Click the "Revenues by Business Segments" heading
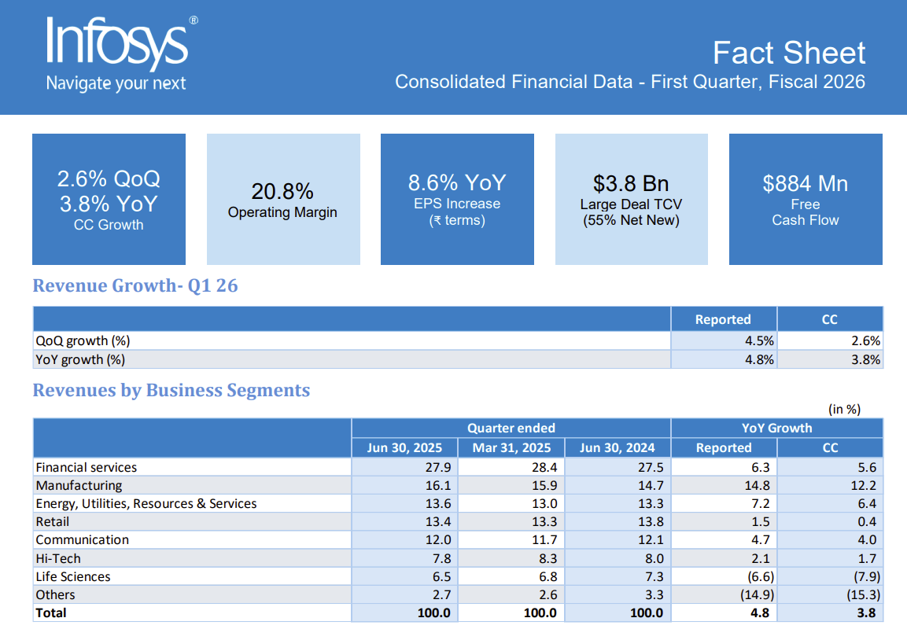The height and width of the screenshot is (629, 907). tap(171, 390)
